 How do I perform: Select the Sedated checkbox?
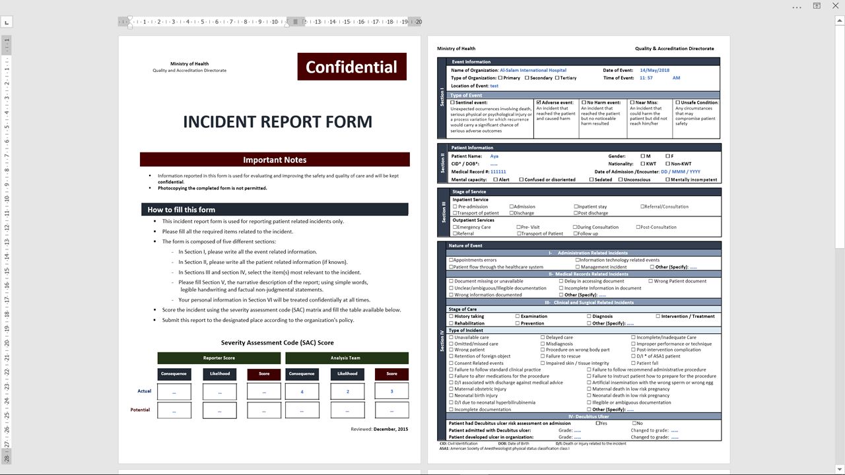(591, 179)
